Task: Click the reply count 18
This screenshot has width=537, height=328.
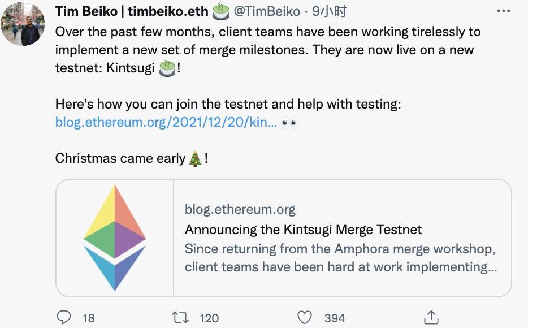Action: pyautogui.click(x=89, y=318)
